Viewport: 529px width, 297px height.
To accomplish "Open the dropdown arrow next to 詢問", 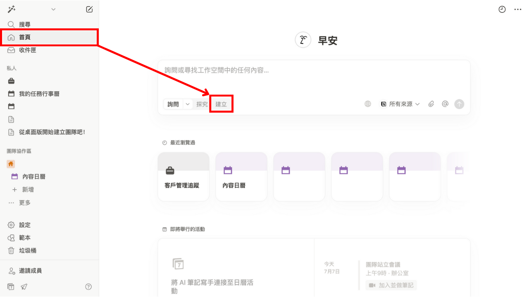I will [188, 104].
